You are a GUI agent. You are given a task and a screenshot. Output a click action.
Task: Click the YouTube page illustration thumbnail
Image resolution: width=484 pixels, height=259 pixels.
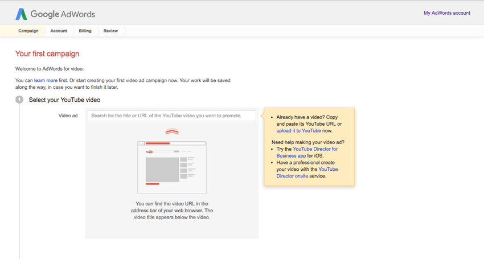[172, 167]
